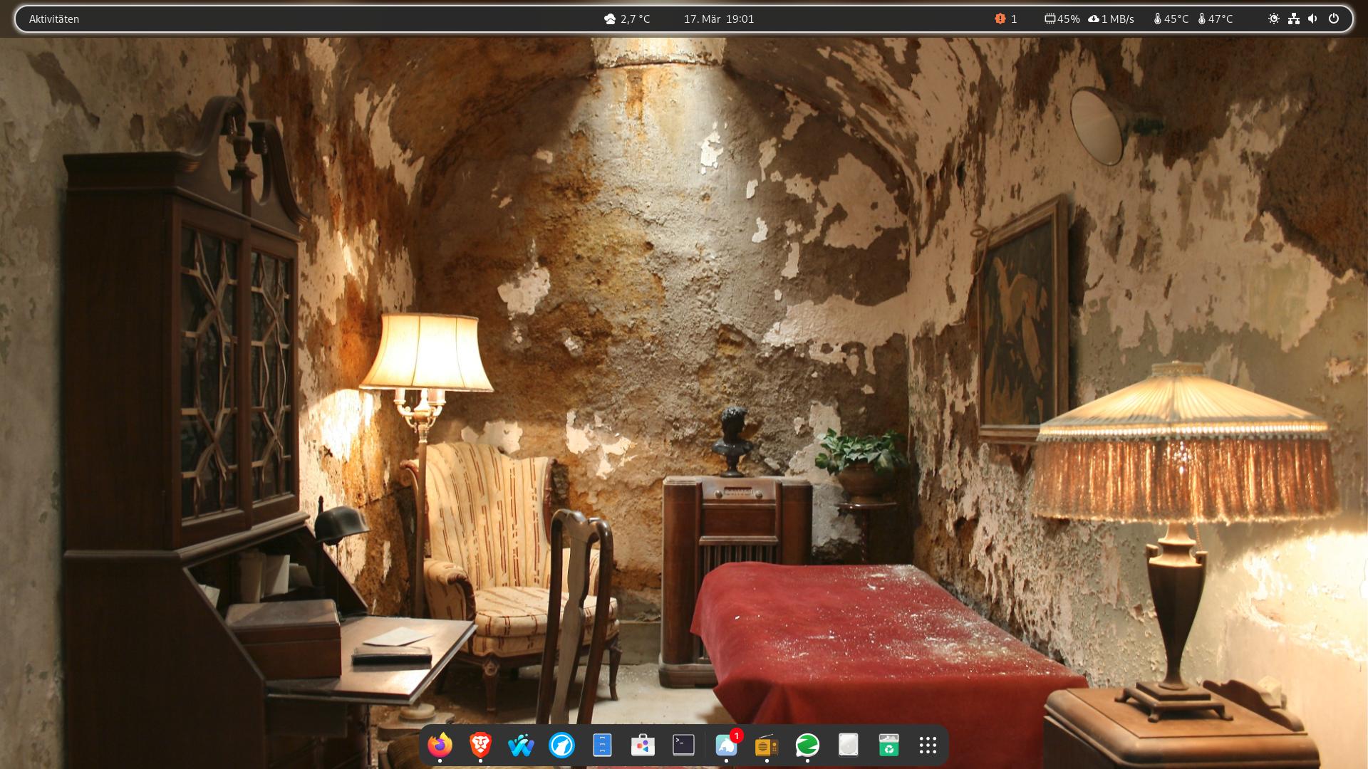Show all applications grid
This screenshot has height=769, width=1368.
(x=928, y=746)
